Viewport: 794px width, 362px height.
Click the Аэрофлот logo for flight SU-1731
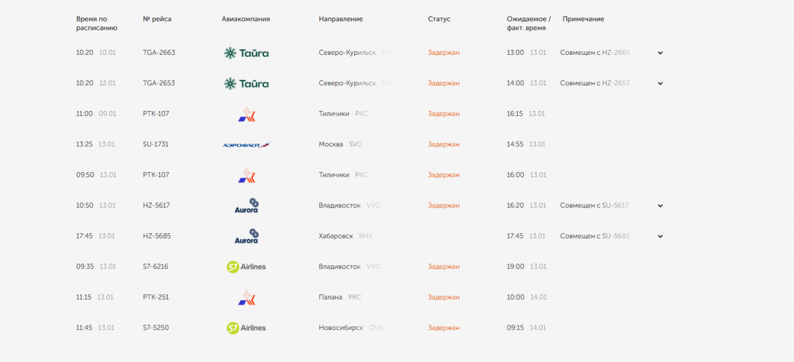(x=246, y=145)
